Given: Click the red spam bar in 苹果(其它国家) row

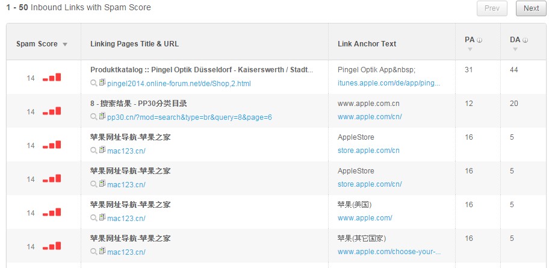Looking at the screenshot, I should click(52, 246).
